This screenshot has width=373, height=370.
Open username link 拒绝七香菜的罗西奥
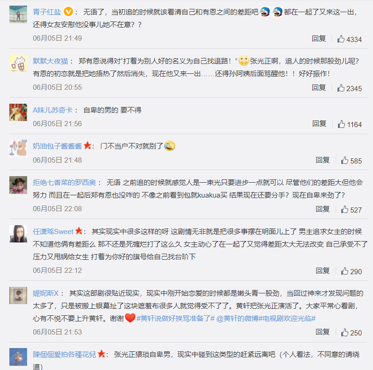tap(64, 183)
